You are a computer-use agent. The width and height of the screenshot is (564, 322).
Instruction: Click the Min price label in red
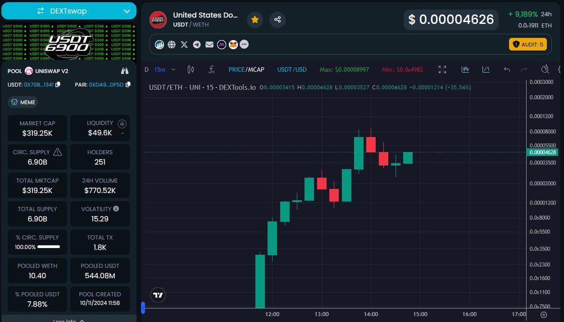tap(402, 70)
